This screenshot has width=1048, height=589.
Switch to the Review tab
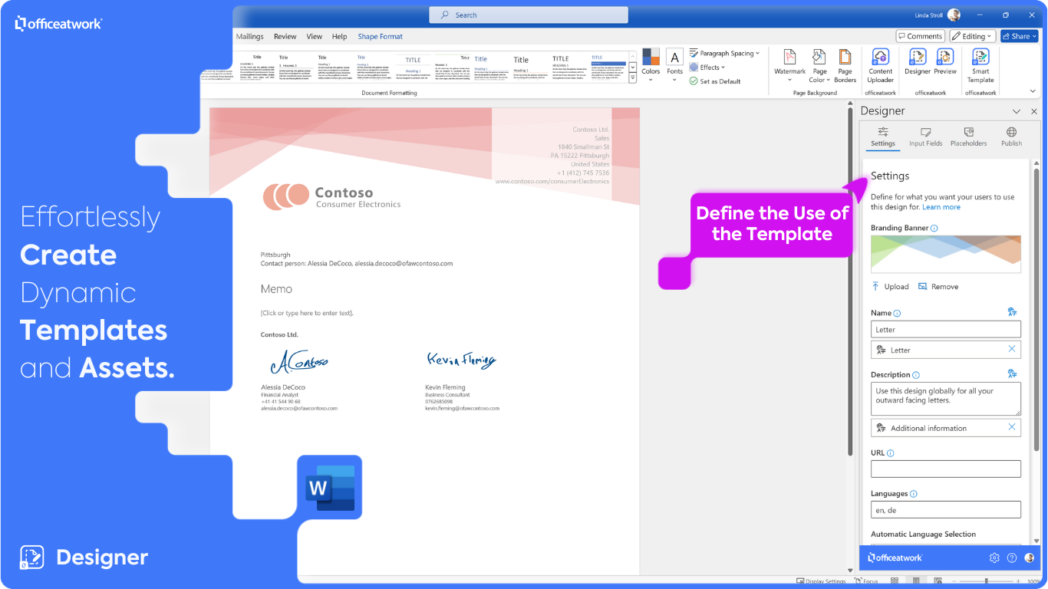(x=285, y=36)
